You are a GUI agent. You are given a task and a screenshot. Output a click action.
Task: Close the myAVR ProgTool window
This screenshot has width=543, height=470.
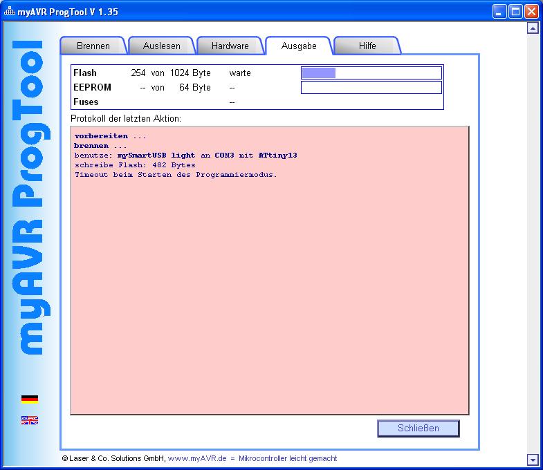tap(531, 12)
